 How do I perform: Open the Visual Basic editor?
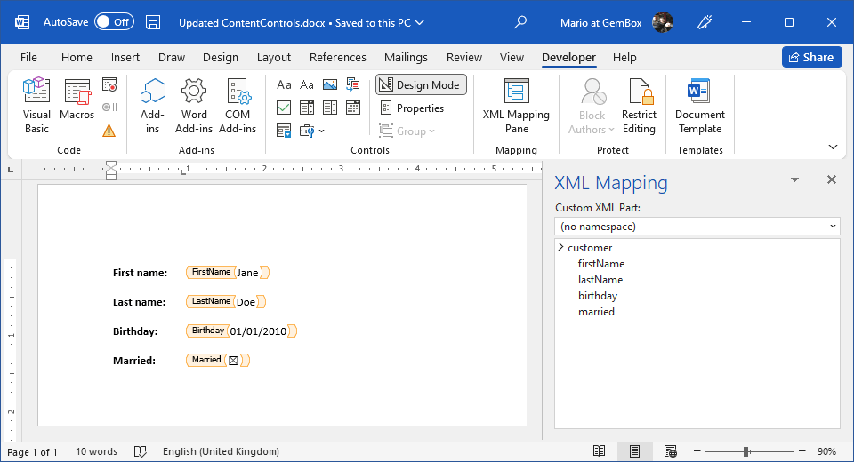pyautogui.click(x=36, y=106)
